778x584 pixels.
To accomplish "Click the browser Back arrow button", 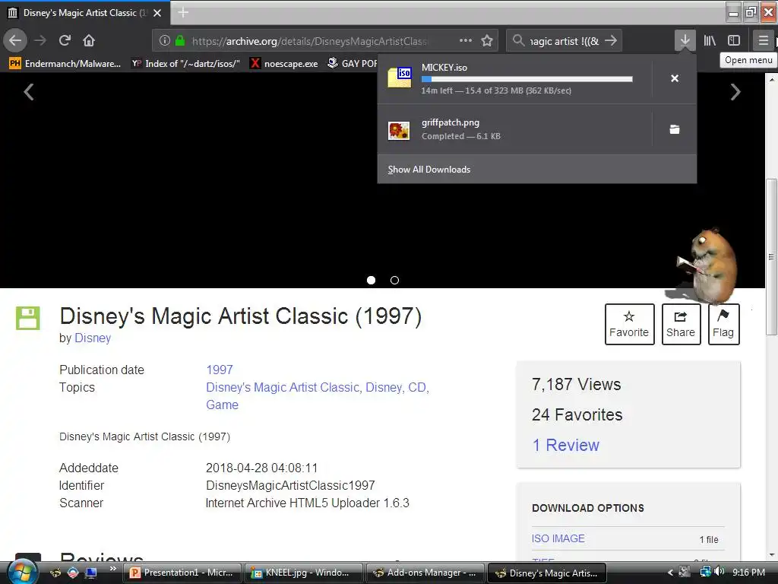I will click(15, 40).
